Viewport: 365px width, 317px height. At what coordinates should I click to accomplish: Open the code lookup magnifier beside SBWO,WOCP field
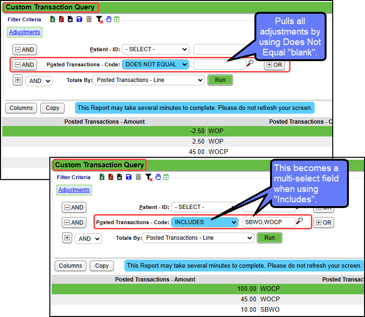click(299, 221)
